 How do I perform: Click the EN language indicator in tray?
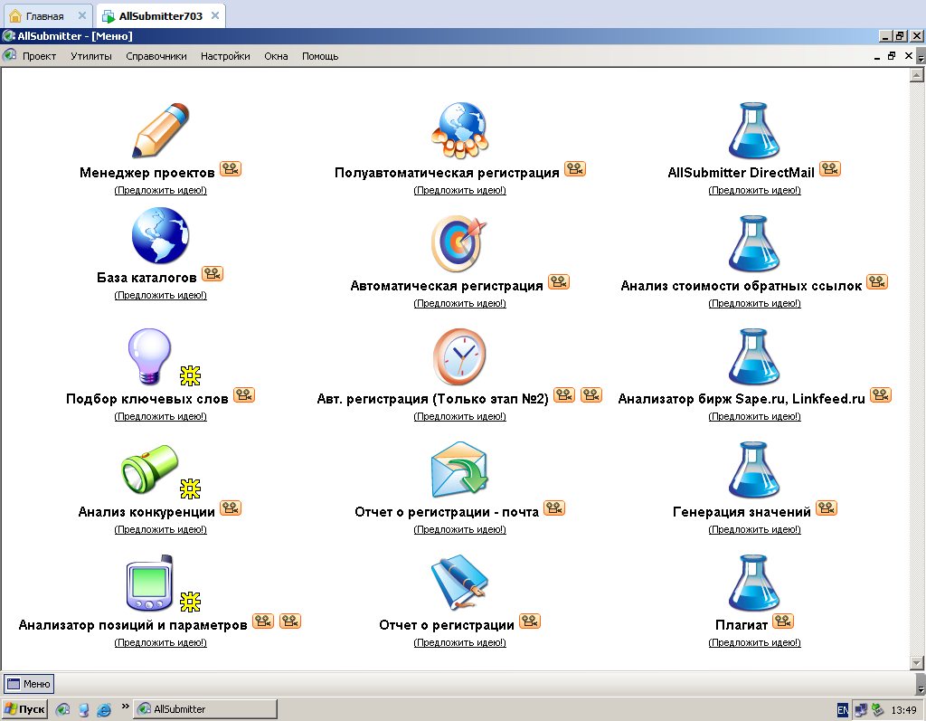pos(842,710)
